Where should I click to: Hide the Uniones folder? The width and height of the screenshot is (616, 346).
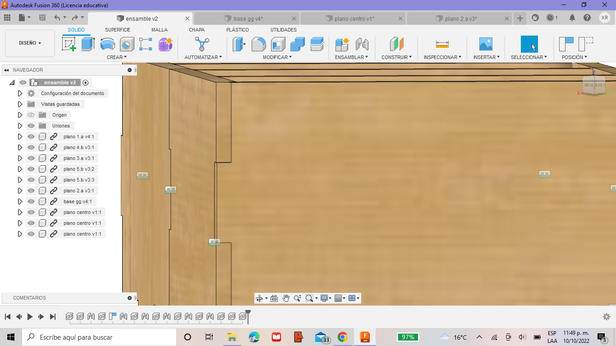click(x=31, y=126)
